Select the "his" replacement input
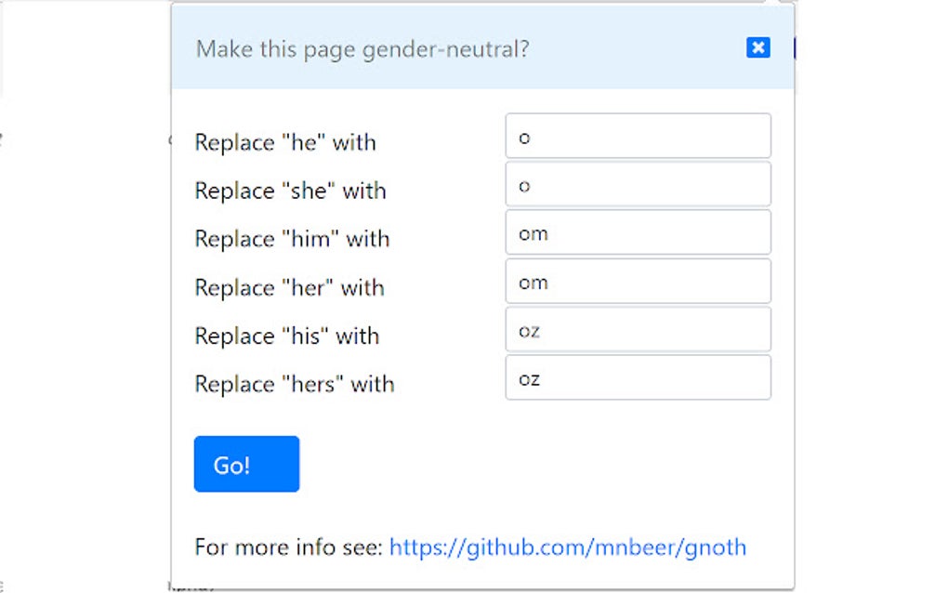The image size is (948, 593). coord(638,329)
